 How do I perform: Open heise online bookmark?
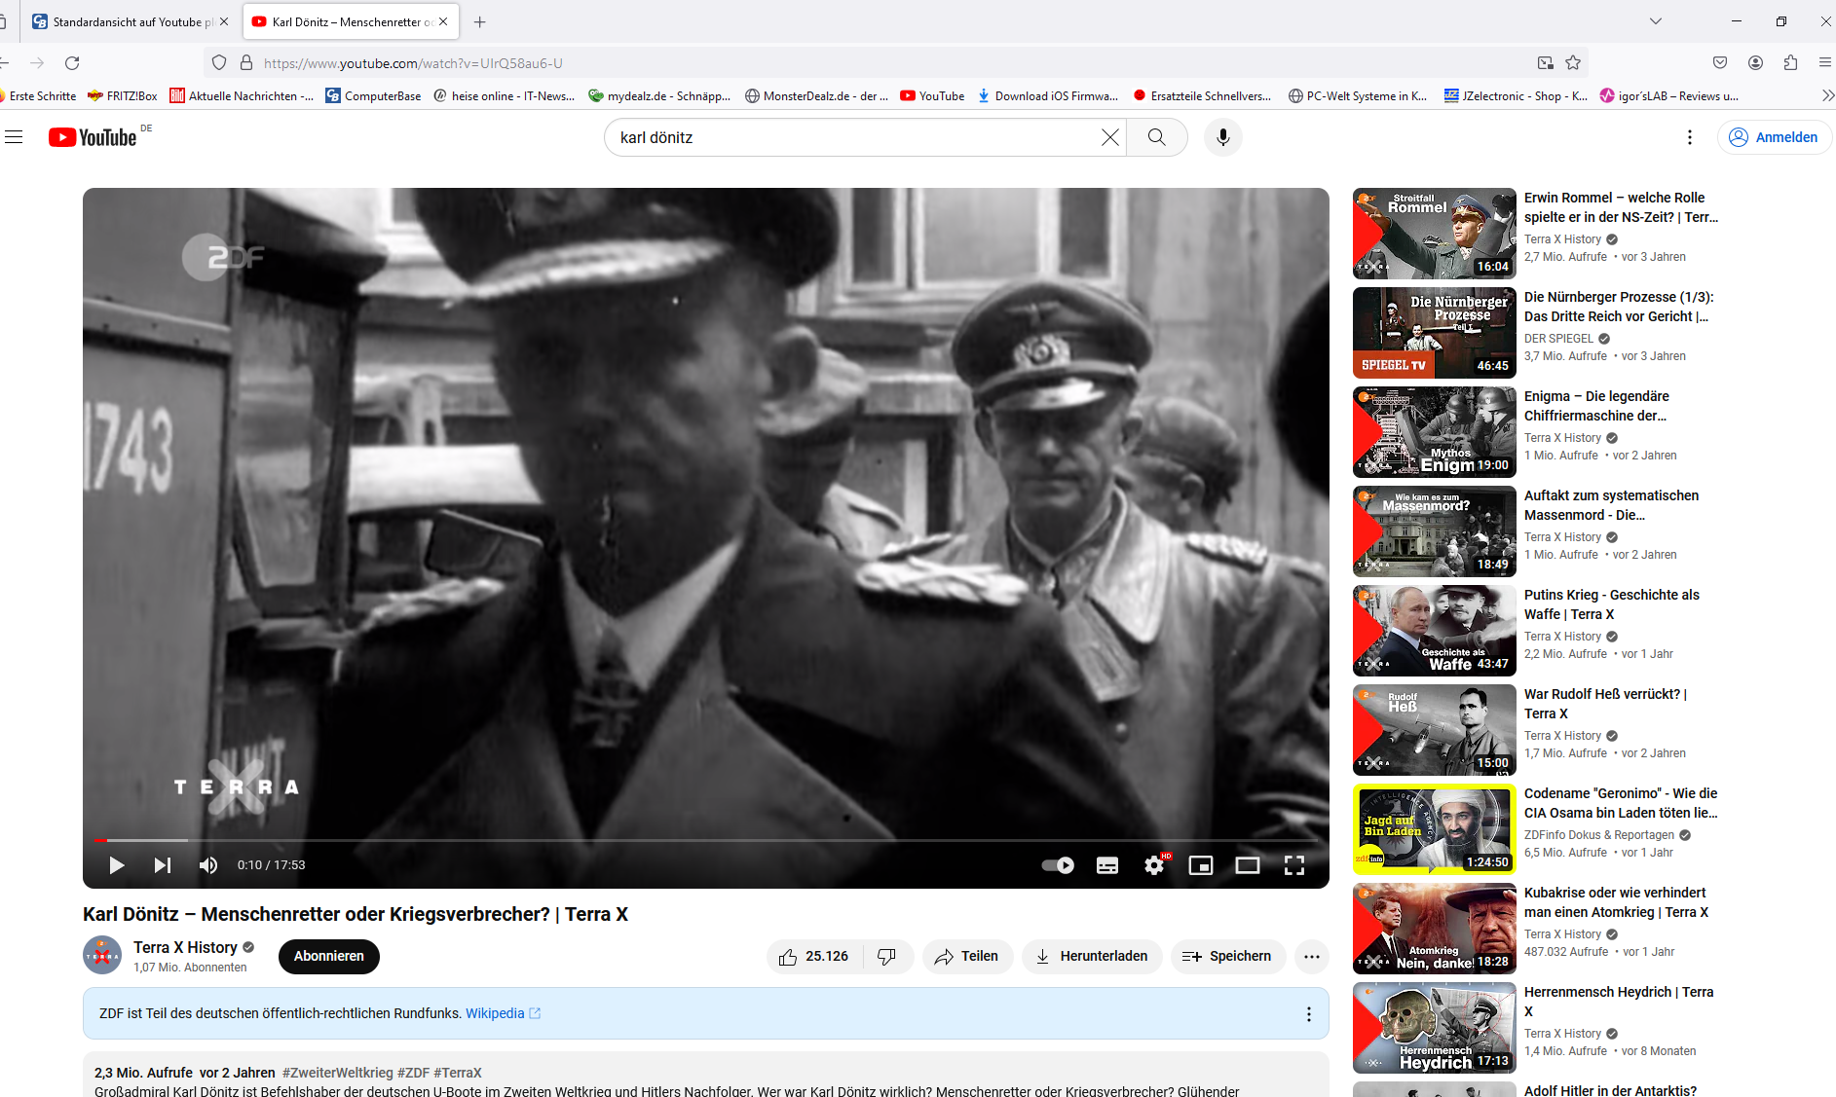click(x=504, y=95)
